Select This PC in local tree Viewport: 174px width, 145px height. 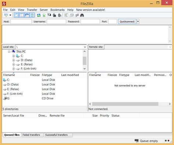21,51
